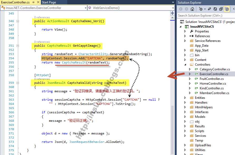
Task: Select the bin folder
Action: tap(197, 55)
